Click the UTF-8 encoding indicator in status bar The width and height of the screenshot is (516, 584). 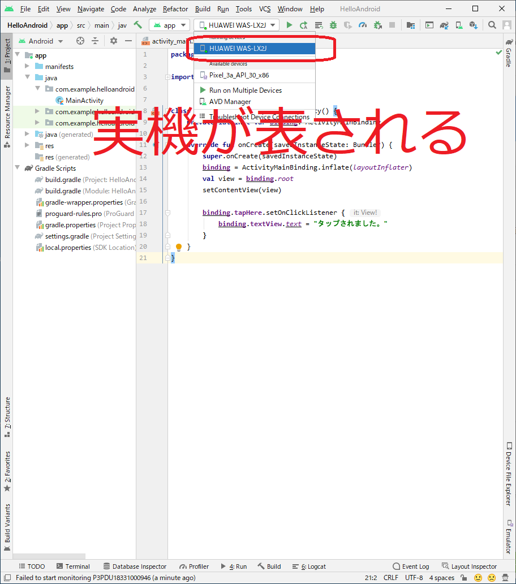[x=414, y=578]
